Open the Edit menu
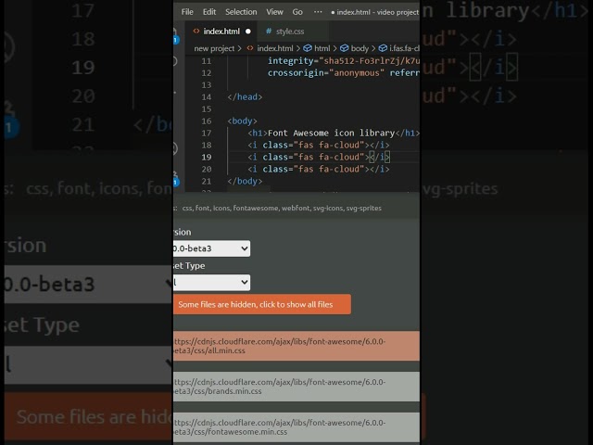 click(209, 12)
